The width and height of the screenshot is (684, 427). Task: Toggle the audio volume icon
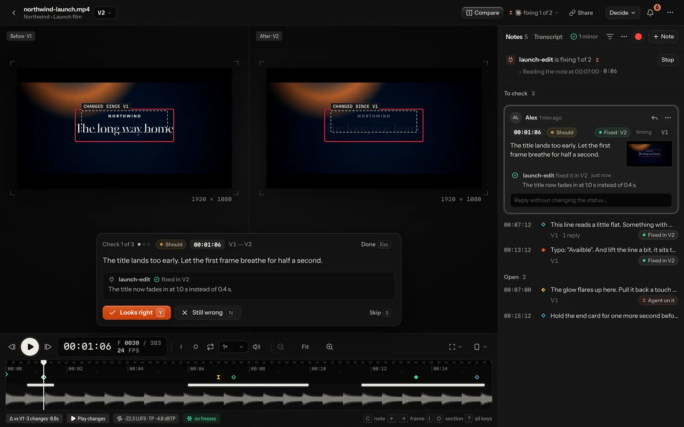[x=256, y=347]
